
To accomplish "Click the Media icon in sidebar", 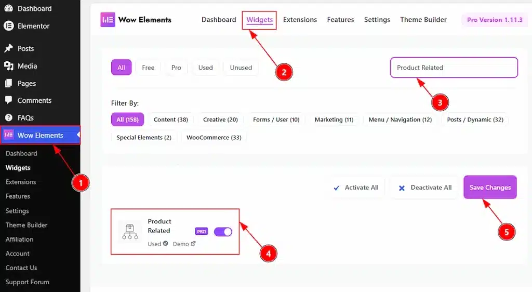I will coord(8,66).
